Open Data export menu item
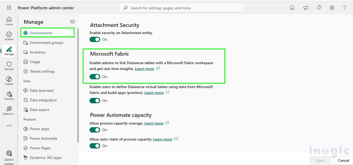Screen dimensions: 353x165 [47, 110]
